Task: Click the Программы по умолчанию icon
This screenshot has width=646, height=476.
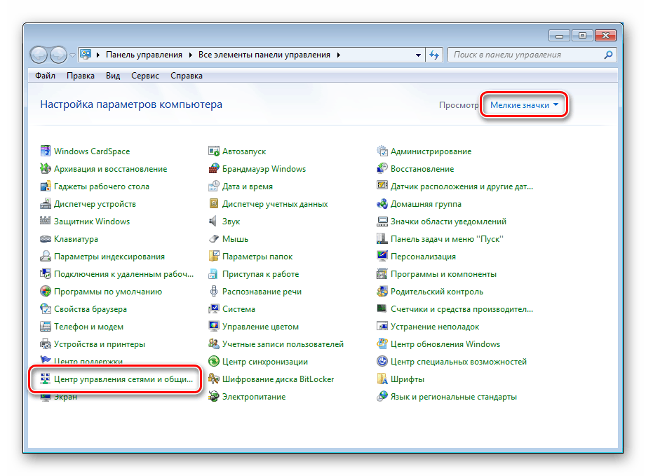Action: [x=46, y=291]
